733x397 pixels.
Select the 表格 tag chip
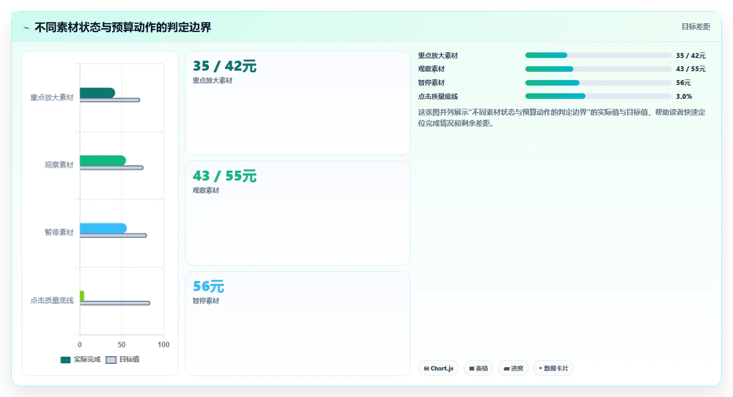[x=478, y=368]
